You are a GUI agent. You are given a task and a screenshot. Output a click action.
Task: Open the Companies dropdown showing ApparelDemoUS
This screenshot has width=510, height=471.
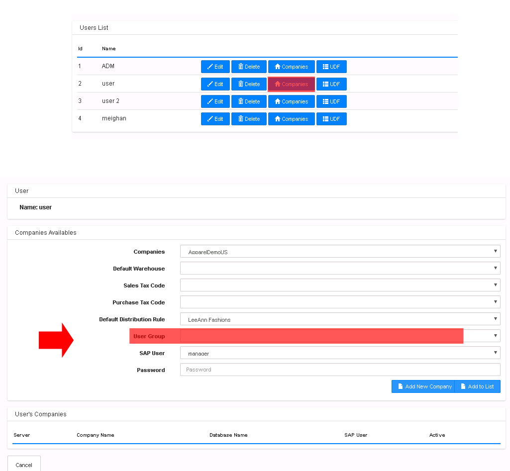tap(340, 252)
